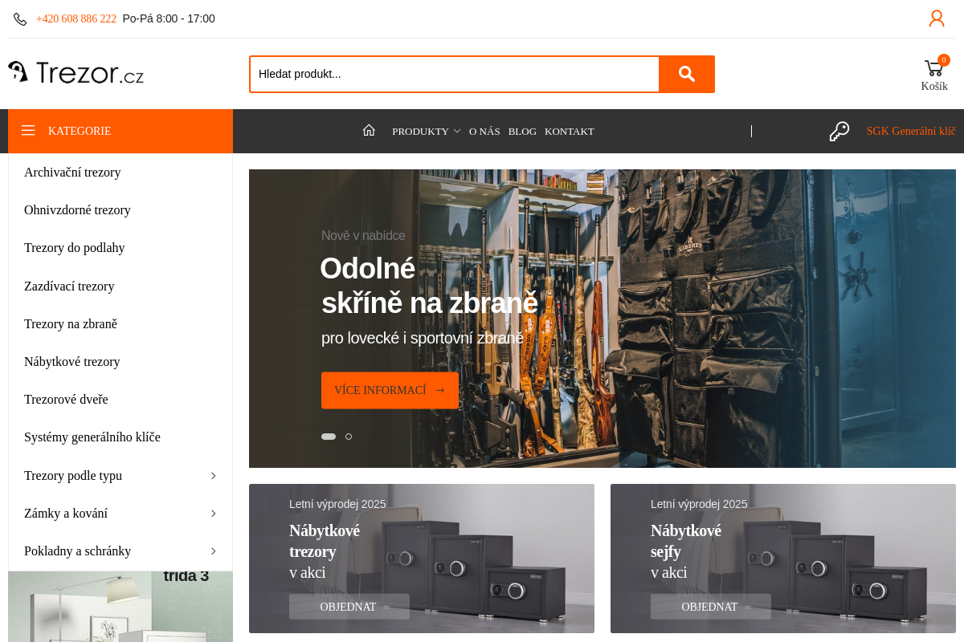Open the shopping cart icon

pos(933,69)
